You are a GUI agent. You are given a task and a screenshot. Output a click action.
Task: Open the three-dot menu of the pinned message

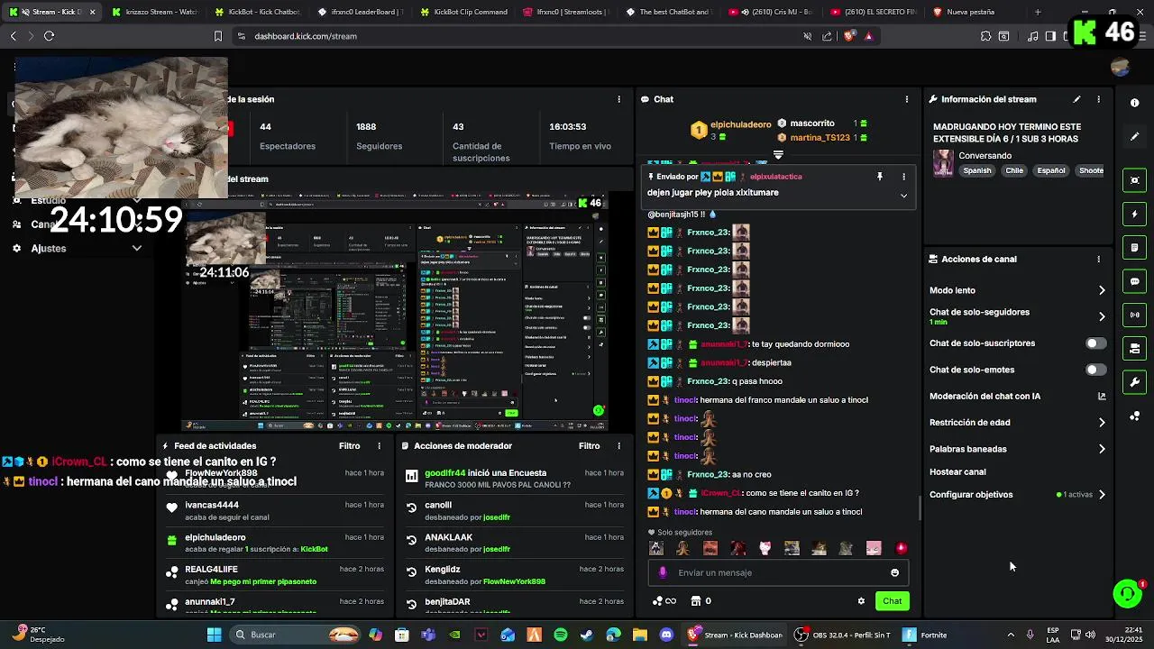[x=903, y=177]
